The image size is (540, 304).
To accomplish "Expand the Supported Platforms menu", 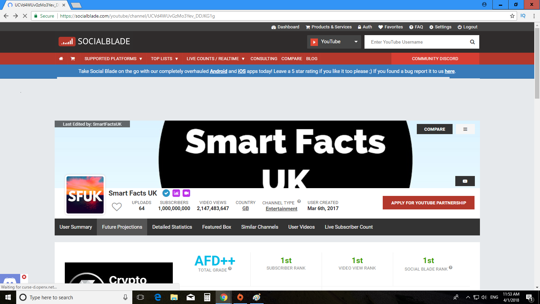I will (113, 59).
